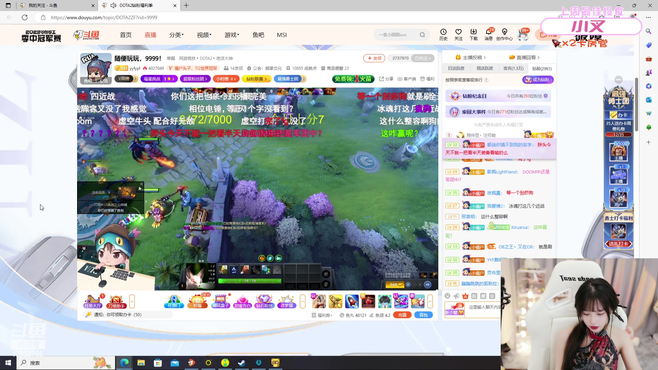658x370 pixels.
Task: Open 直播回看 replay link
Action: (x=524, y=58)
